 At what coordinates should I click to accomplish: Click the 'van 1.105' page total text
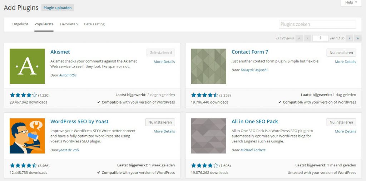coord(337,38)
